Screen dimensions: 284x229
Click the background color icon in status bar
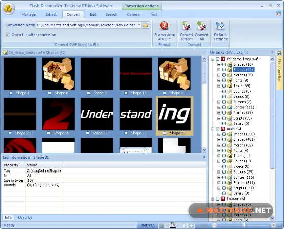point(173,225)
